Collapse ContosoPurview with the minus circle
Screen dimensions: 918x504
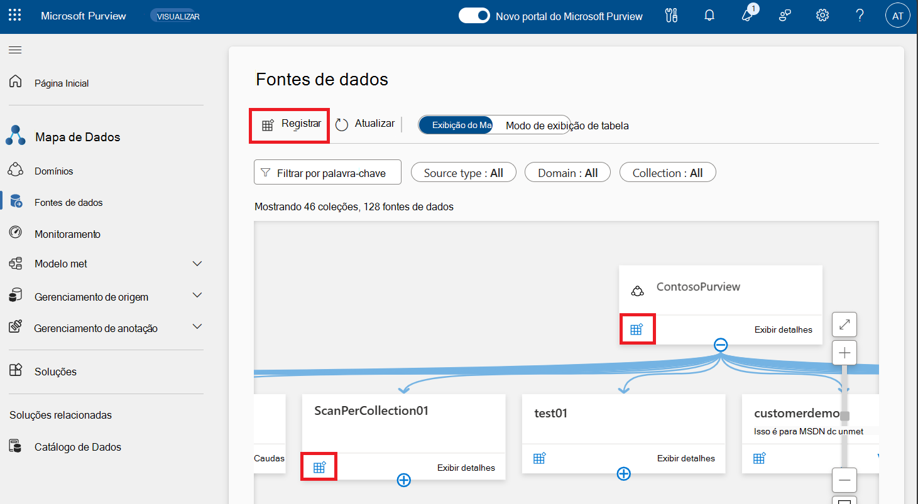click(721, 345)
